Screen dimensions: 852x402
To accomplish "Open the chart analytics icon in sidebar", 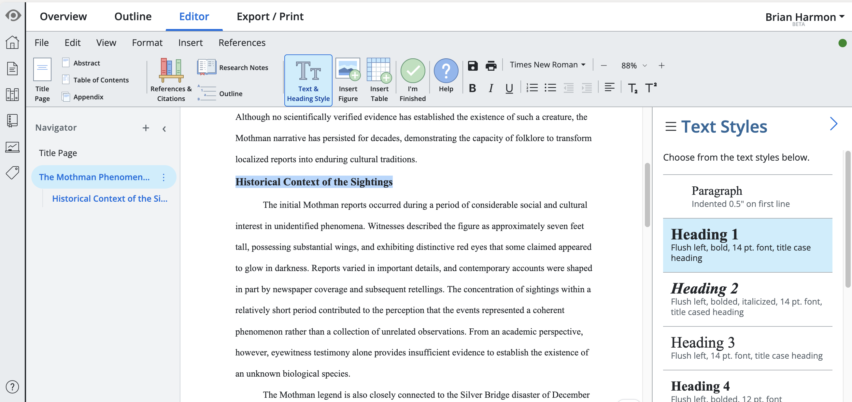I will [12, 147].
